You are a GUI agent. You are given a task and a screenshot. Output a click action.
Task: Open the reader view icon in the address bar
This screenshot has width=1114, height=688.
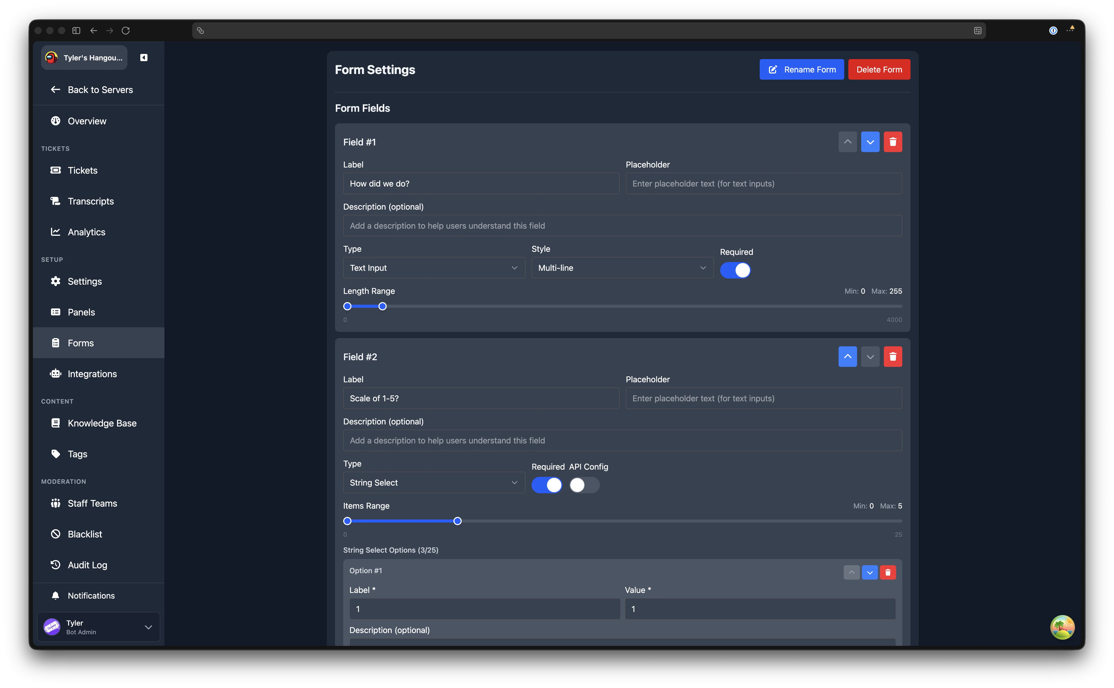click(x=978, y=31)
